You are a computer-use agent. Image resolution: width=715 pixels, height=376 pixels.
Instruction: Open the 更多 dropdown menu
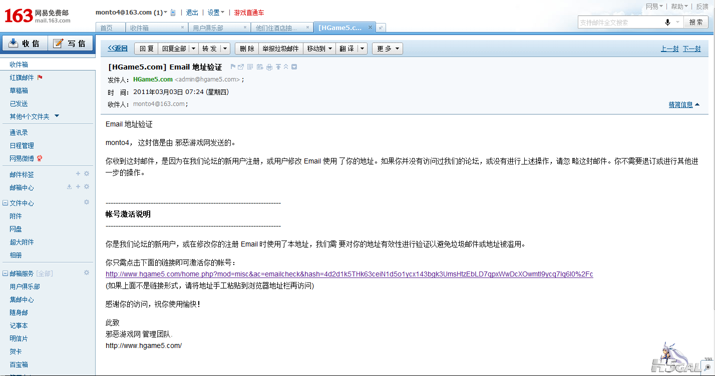pos(387,48)
